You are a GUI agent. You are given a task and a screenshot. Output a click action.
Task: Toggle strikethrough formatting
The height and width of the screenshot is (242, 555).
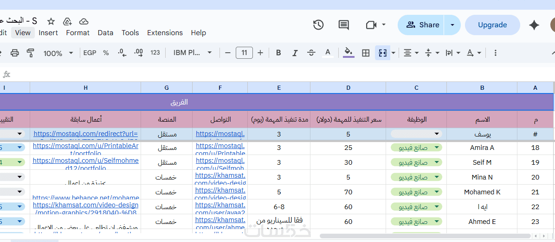click(311, 53)
